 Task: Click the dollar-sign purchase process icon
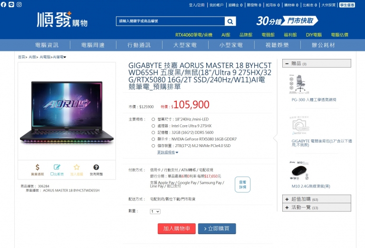tap(37, 167)
